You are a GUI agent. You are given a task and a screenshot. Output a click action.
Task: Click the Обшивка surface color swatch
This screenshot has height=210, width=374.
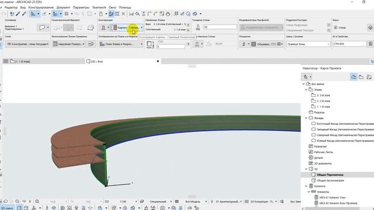(254, 44)
